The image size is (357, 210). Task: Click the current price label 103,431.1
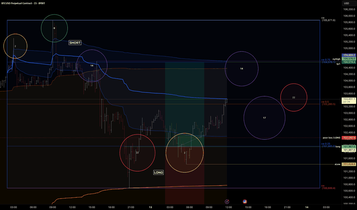(349, 100)
